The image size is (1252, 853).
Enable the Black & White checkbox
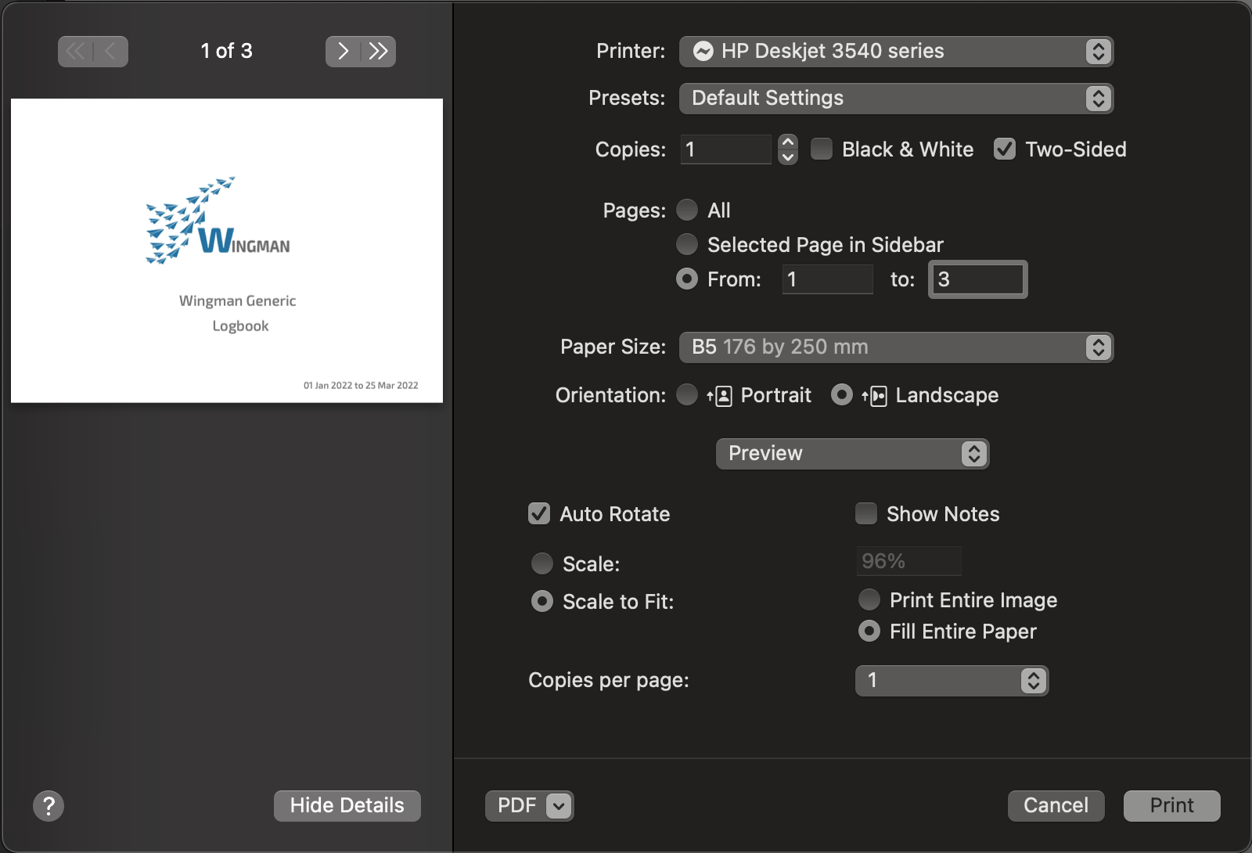[x=822, y=149]
